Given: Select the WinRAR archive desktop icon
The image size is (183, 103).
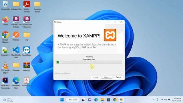Looking at the screenshot, I should point(27,67).
